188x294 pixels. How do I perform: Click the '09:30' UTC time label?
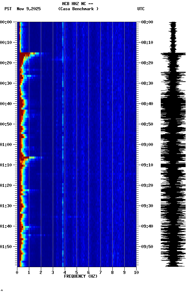pyautogui.click(x=147, y=206)
